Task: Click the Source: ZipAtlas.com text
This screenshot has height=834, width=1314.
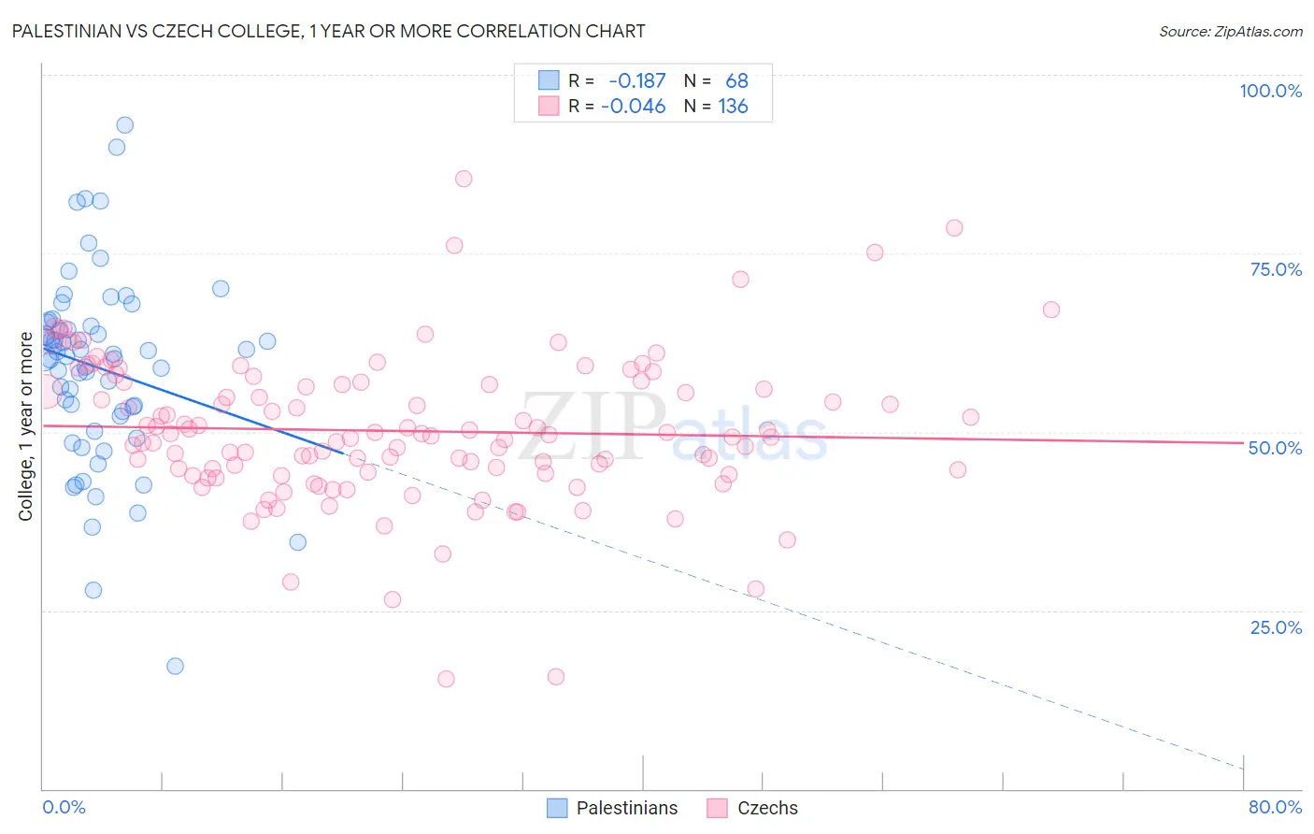Action: point(1231,31)
